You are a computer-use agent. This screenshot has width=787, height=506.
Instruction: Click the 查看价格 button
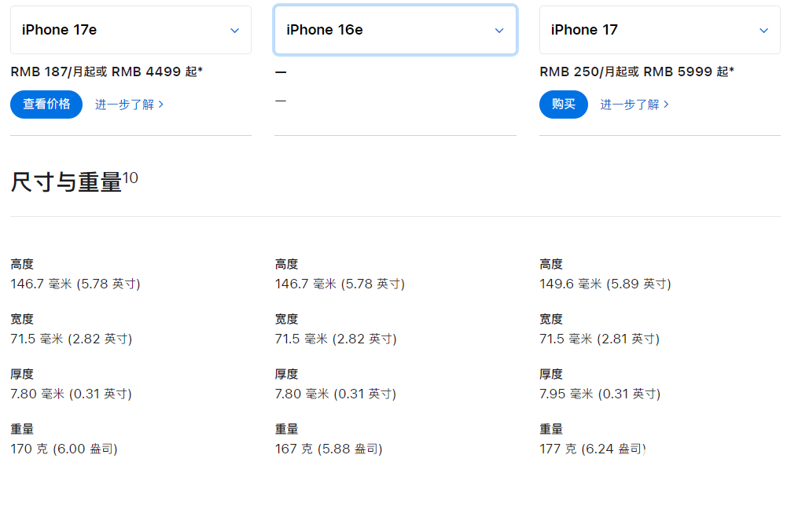[46, 104]
